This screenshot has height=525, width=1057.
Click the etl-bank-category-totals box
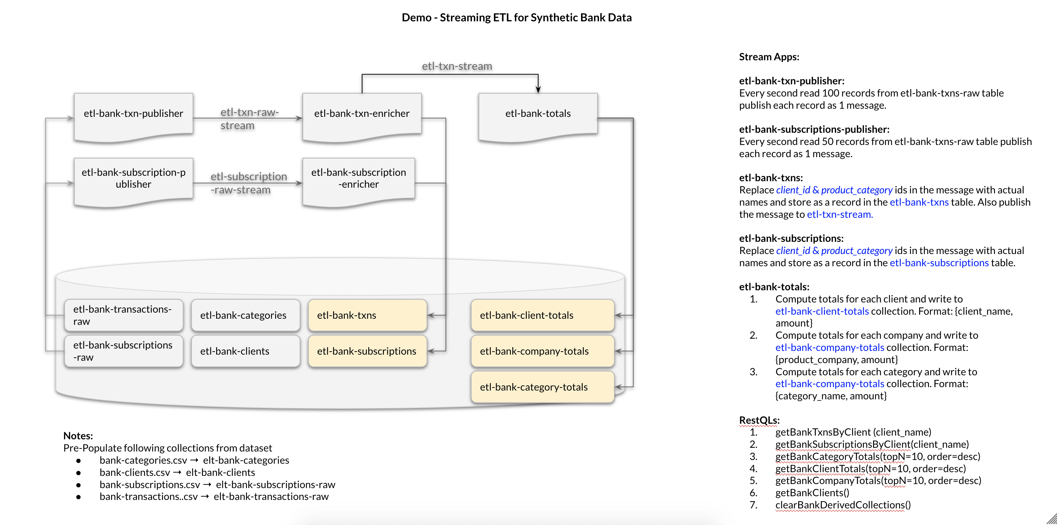[542, 387]
